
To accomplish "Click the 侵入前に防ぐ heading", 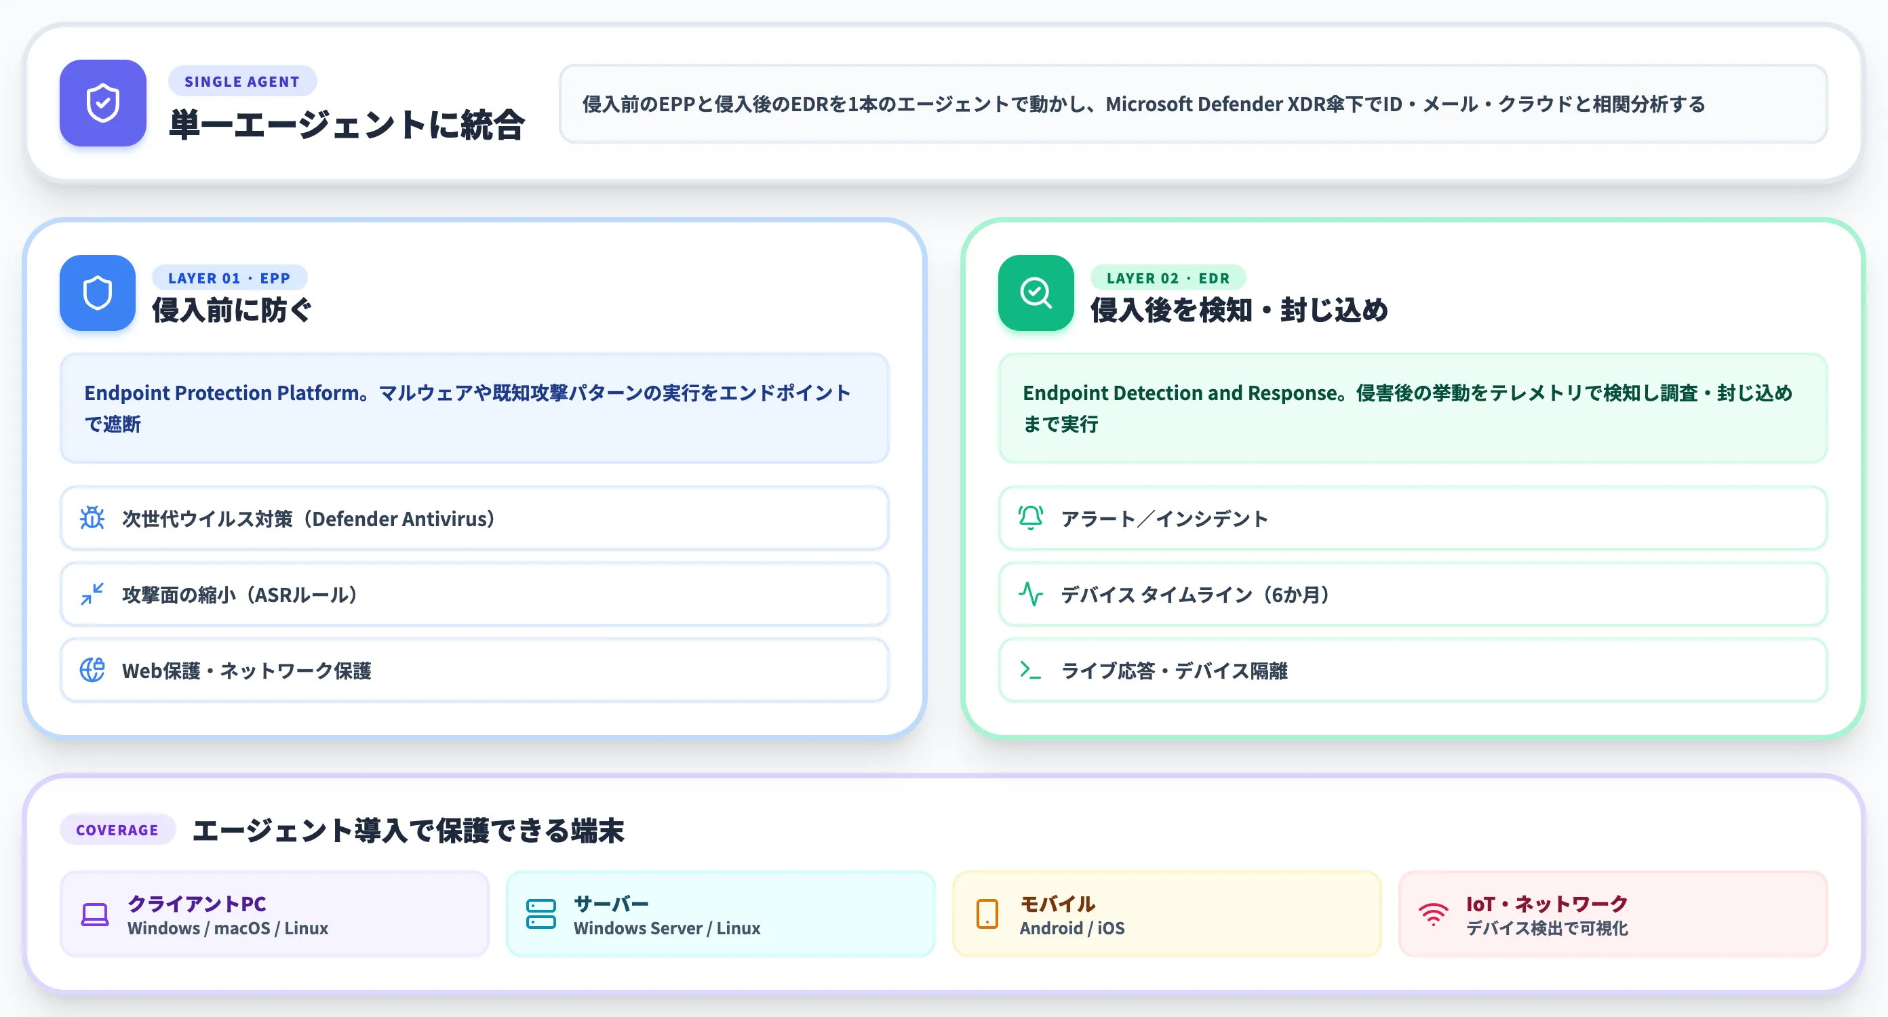I will 233,310.
